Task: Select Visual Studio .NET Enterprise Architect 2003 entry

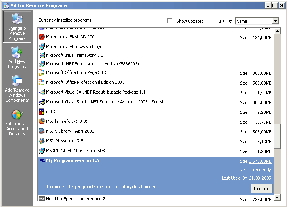Action: tap(105, 102)
